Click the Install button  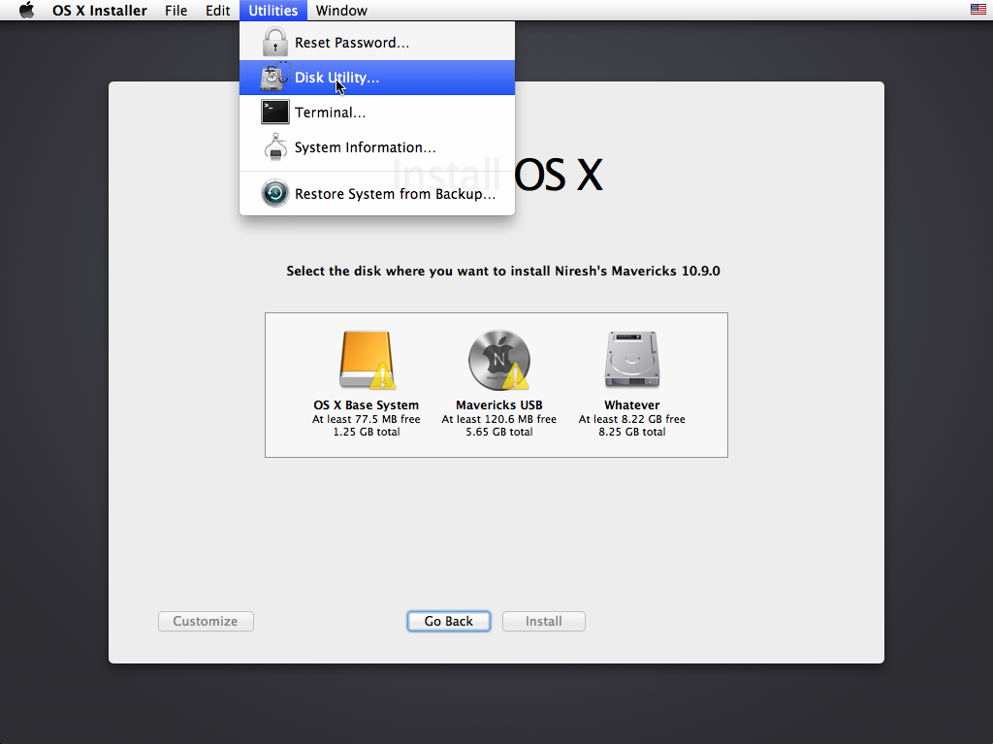tap(543, 621)
